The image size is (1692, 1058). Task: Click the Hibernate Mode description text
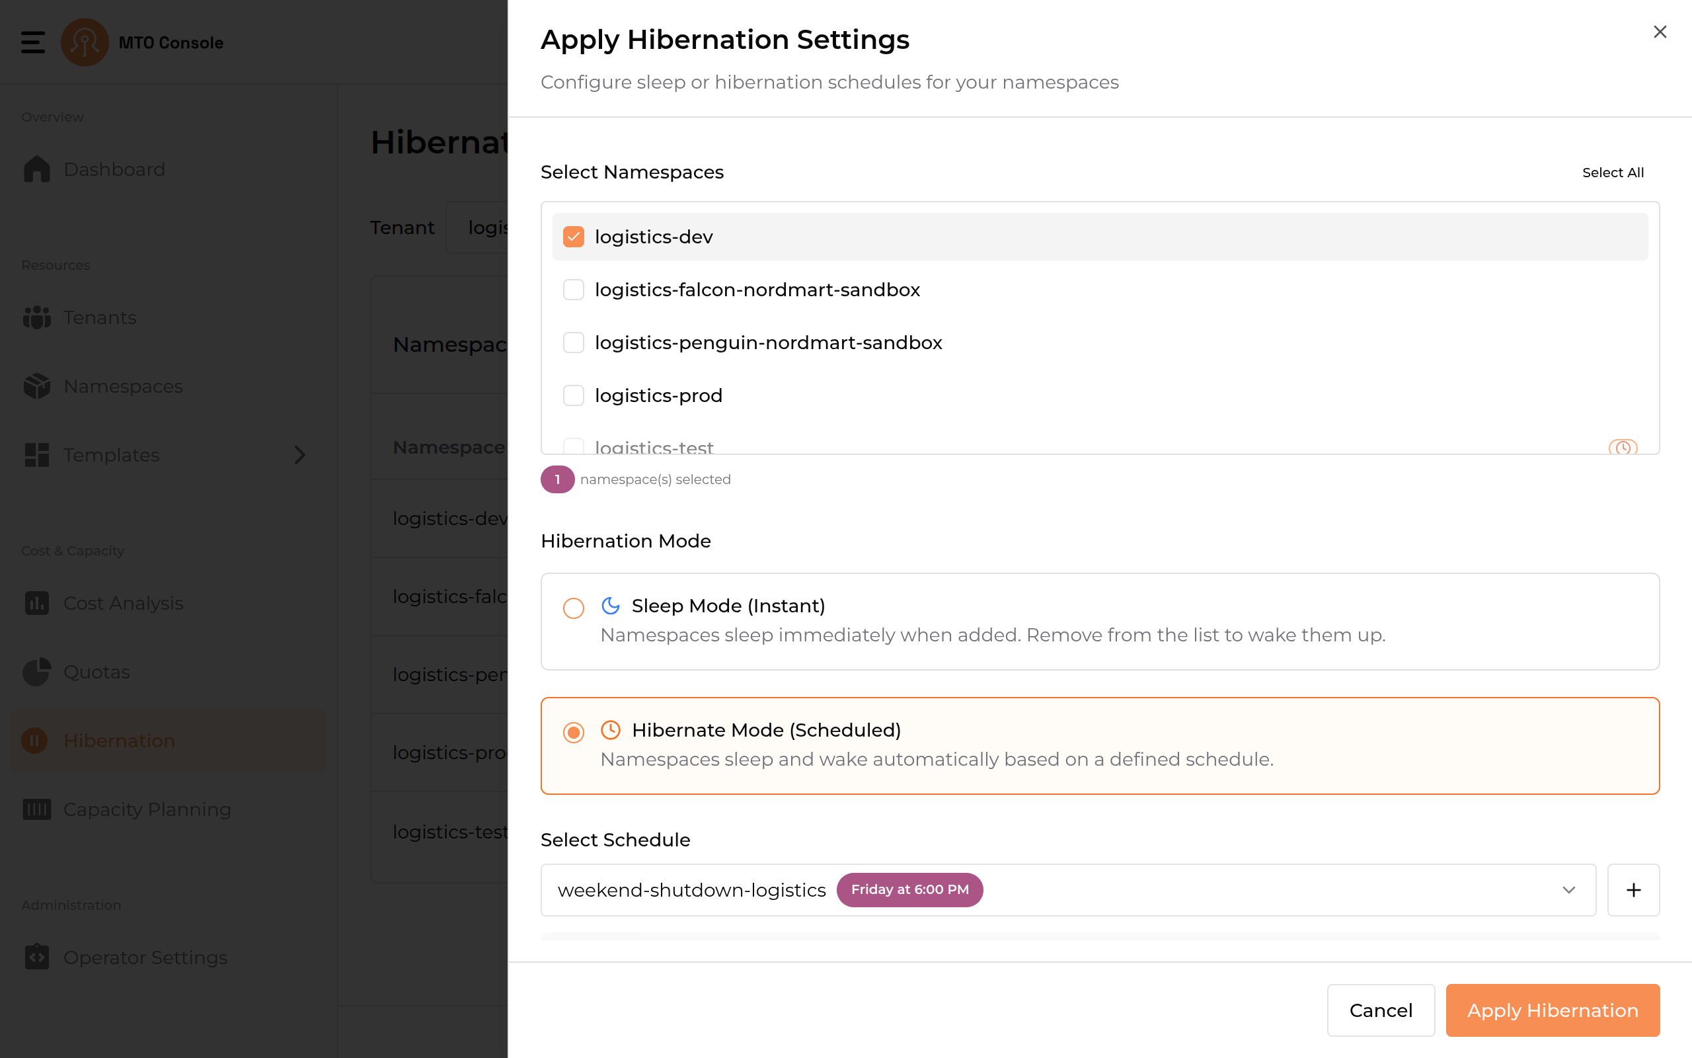[x=936, y=759]
